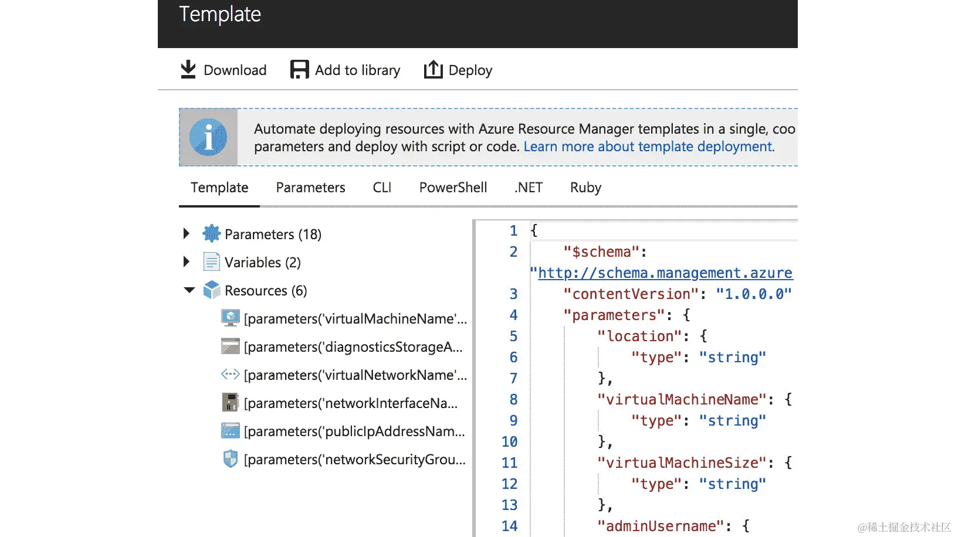The height and width of the screenshot is (537, 955).
Task: Click line number 8 in code editor
Action: pos(513,400)
